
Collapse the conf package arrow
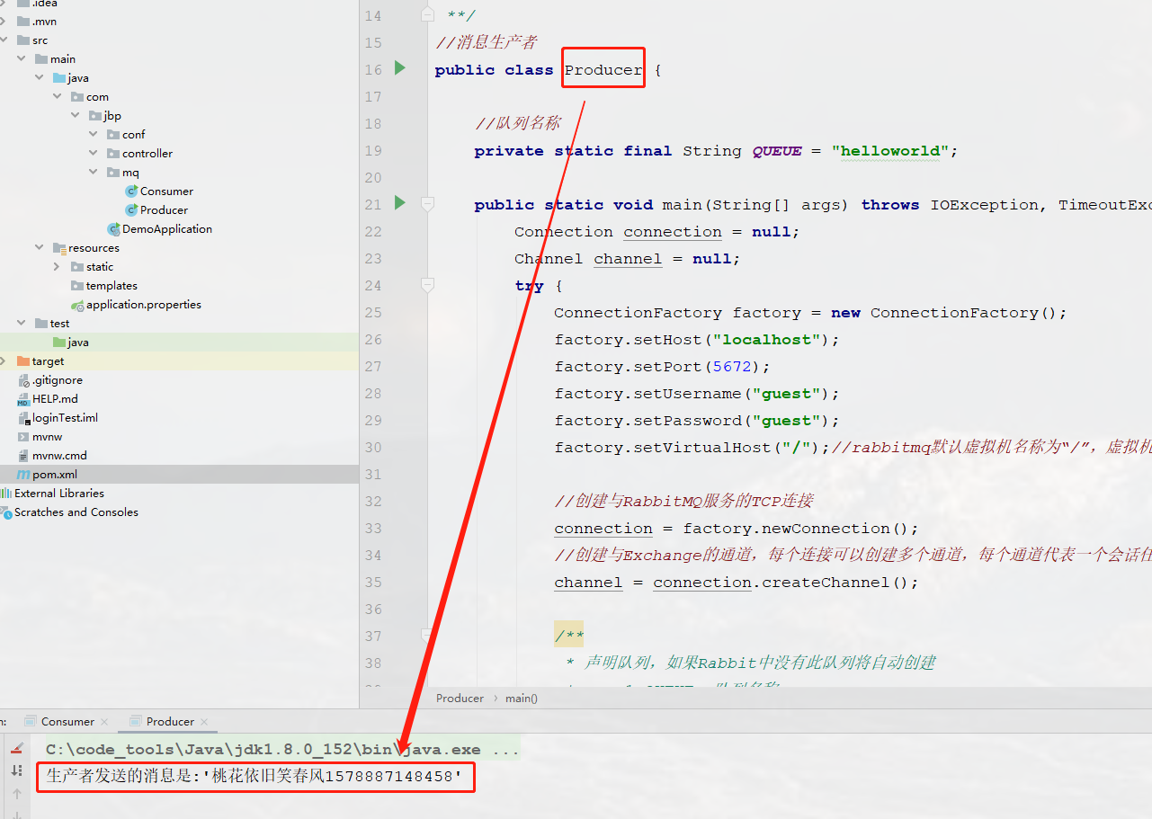pos(94,135)
